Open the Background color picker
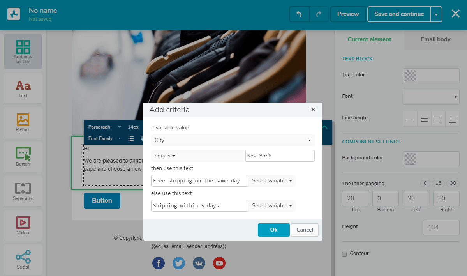467x276 pixels. [x=431, y=159]
